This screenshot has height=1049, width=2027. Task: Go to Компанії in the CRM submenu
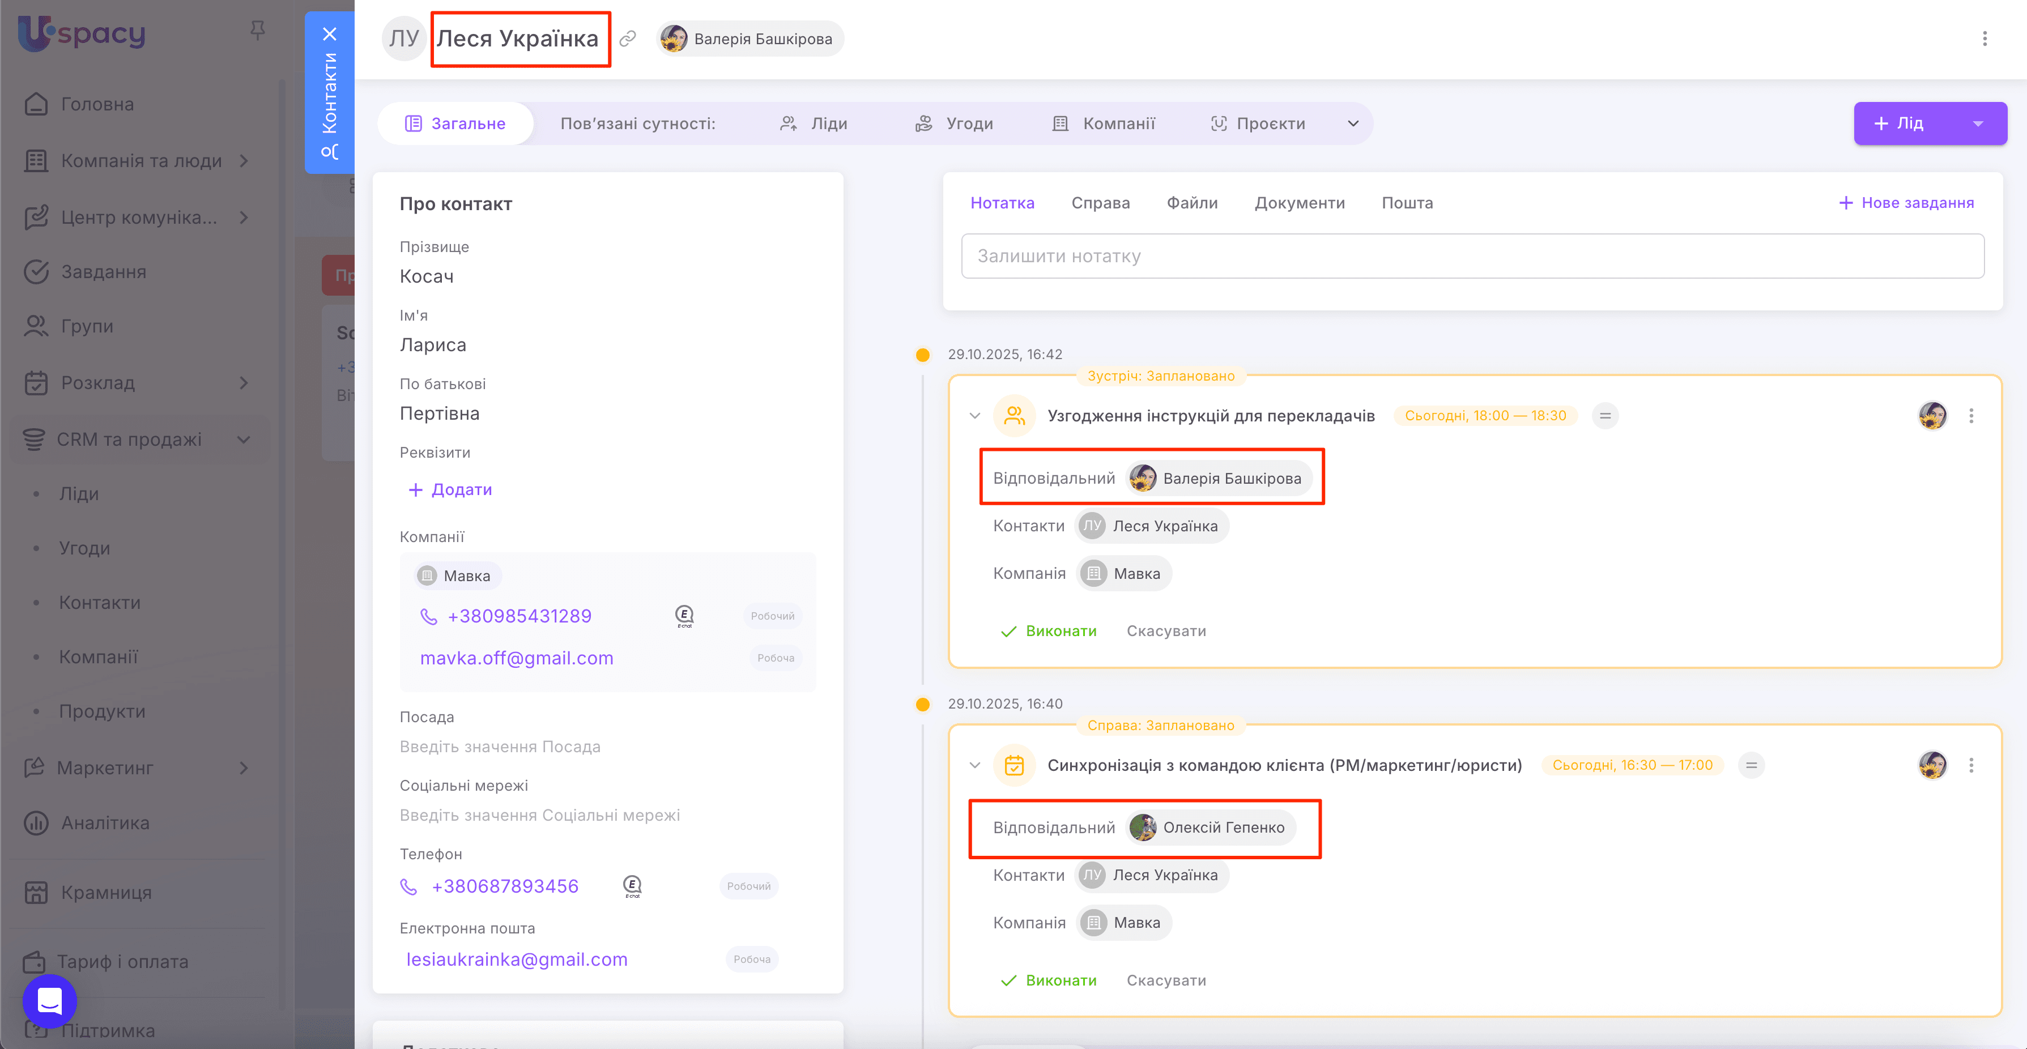point(99,656)
